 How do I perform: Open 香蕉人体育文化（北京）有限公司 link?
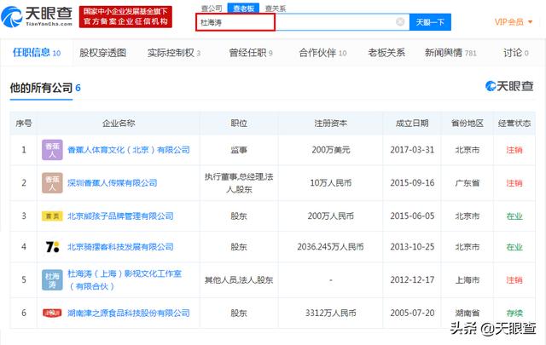(129, 150)
